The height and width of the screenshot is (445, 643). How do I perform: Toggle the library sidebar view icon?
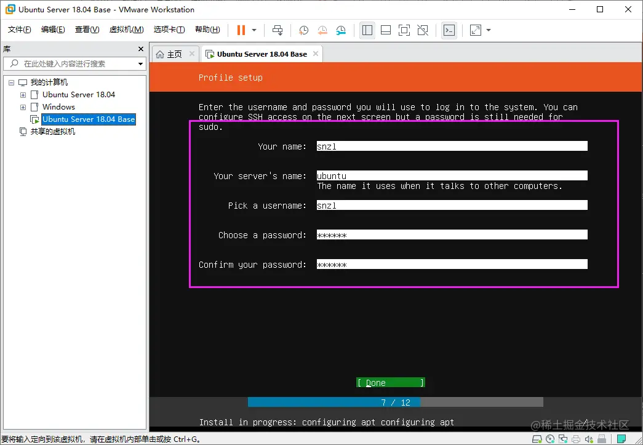[x=367, y=30]
